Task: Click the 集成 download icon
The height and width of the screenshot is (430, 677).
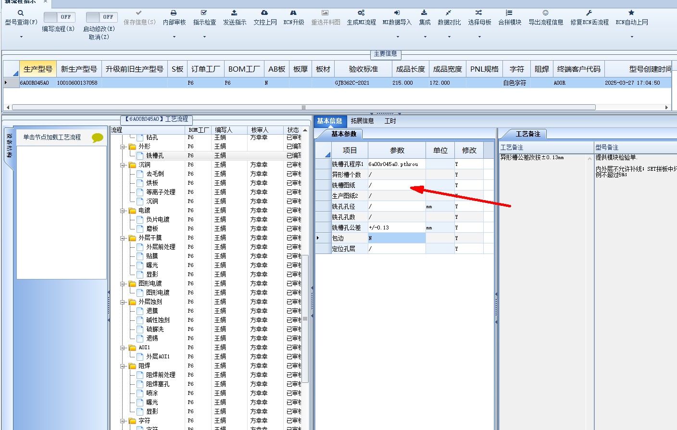Action: (x=424, y=13)
